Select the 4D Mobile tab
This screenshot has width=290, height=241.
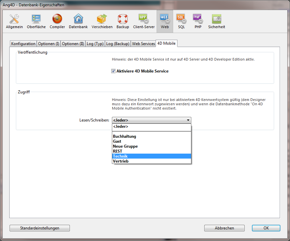pos(167,43)
